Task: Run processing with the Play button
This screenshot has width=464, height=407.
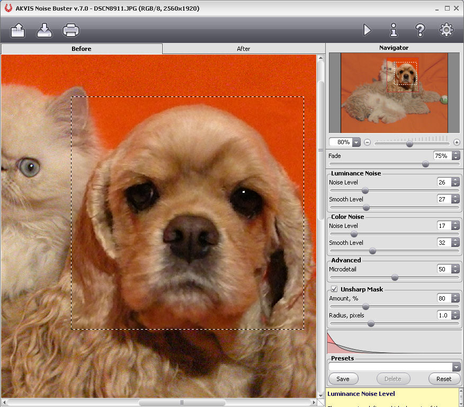Action: point(367,30)
